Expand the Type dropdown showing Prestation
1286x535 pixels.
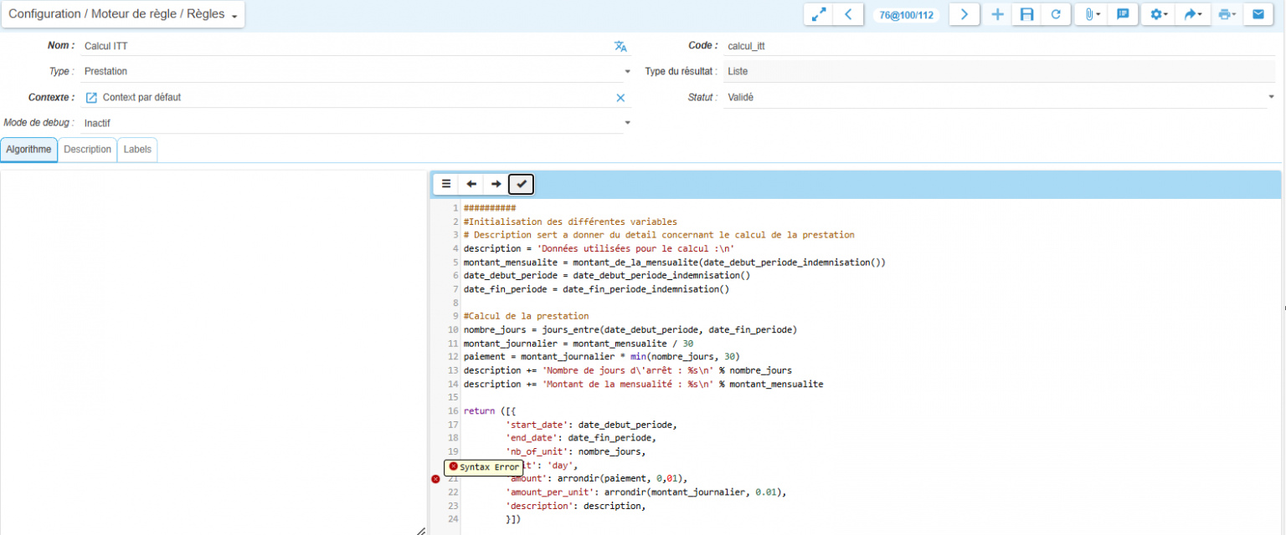pyautogui.click(x=627, y=72)
